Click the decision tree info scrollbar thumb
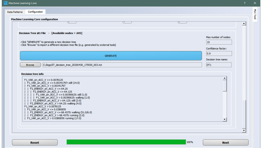The width and height of the screenshot is (261, 148). click(225, 86)
